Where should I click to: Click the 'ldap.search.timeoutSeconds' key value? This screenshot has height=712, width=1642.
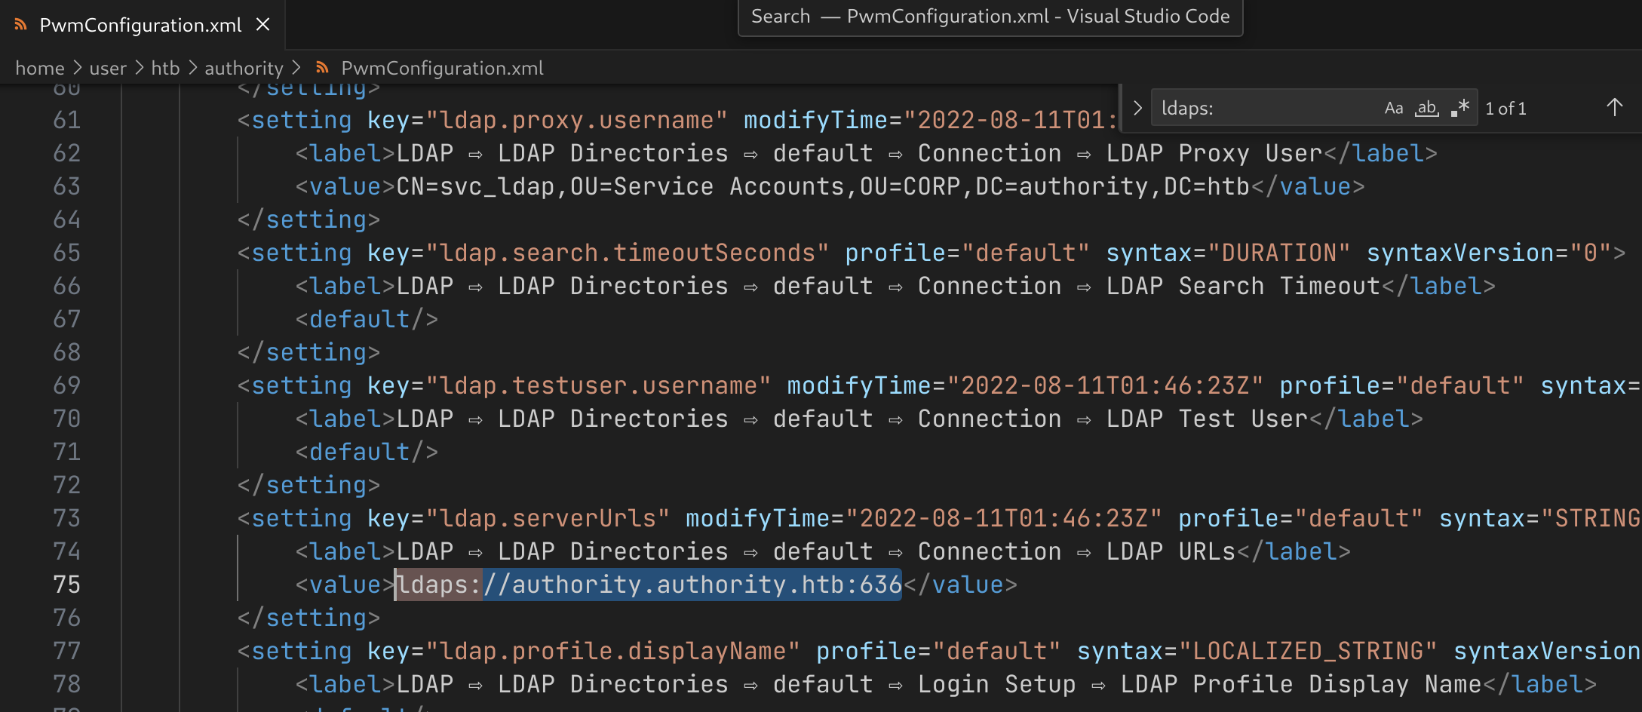click(628, 253)
